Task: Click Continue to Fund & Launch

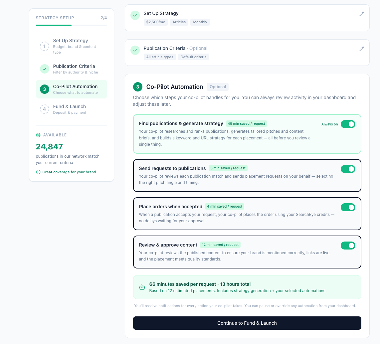Action: click(x=247, y=323)
